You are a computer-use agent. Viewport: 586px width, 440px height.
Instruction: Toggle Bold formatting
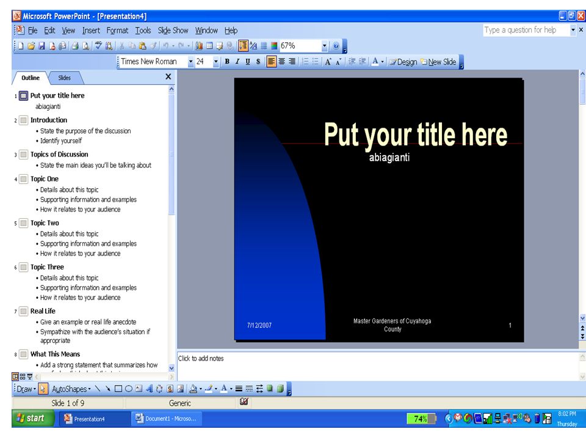tap(227, 62)
